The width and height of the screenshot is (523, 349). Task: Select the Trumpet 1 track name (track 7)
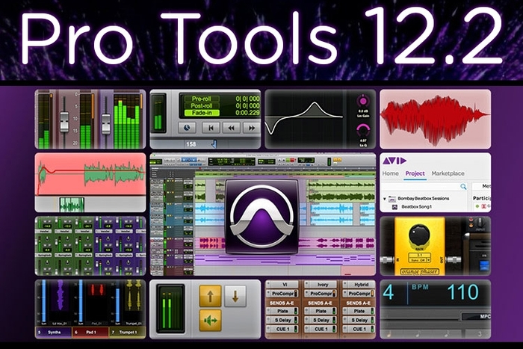(127, 333)
